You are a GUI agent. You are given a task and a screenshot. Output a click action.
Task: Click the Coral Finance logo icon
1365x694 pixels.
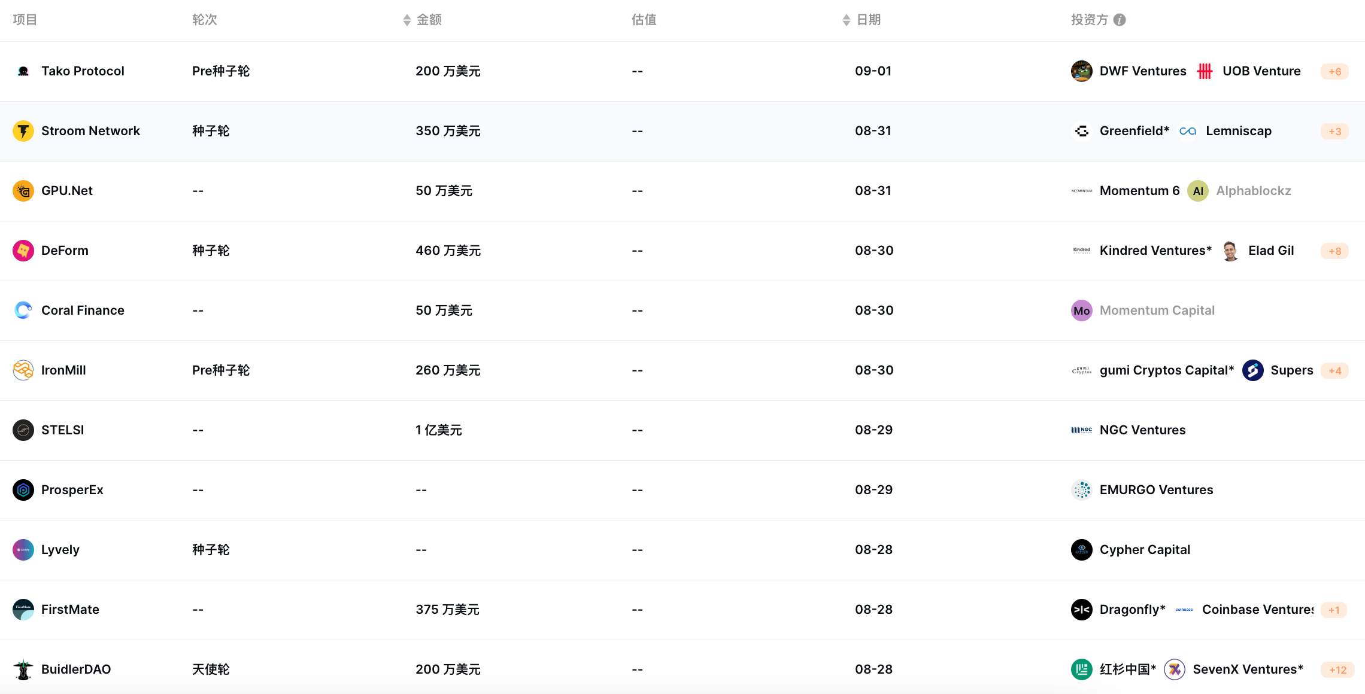(x=23, y=311)
